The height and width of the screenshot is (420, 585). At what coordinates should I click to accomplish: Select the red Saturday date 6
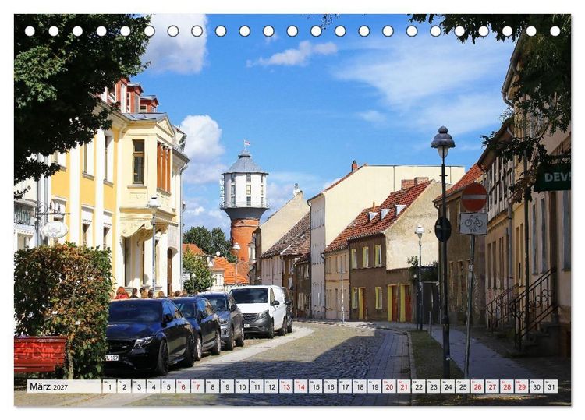[183, 386]
